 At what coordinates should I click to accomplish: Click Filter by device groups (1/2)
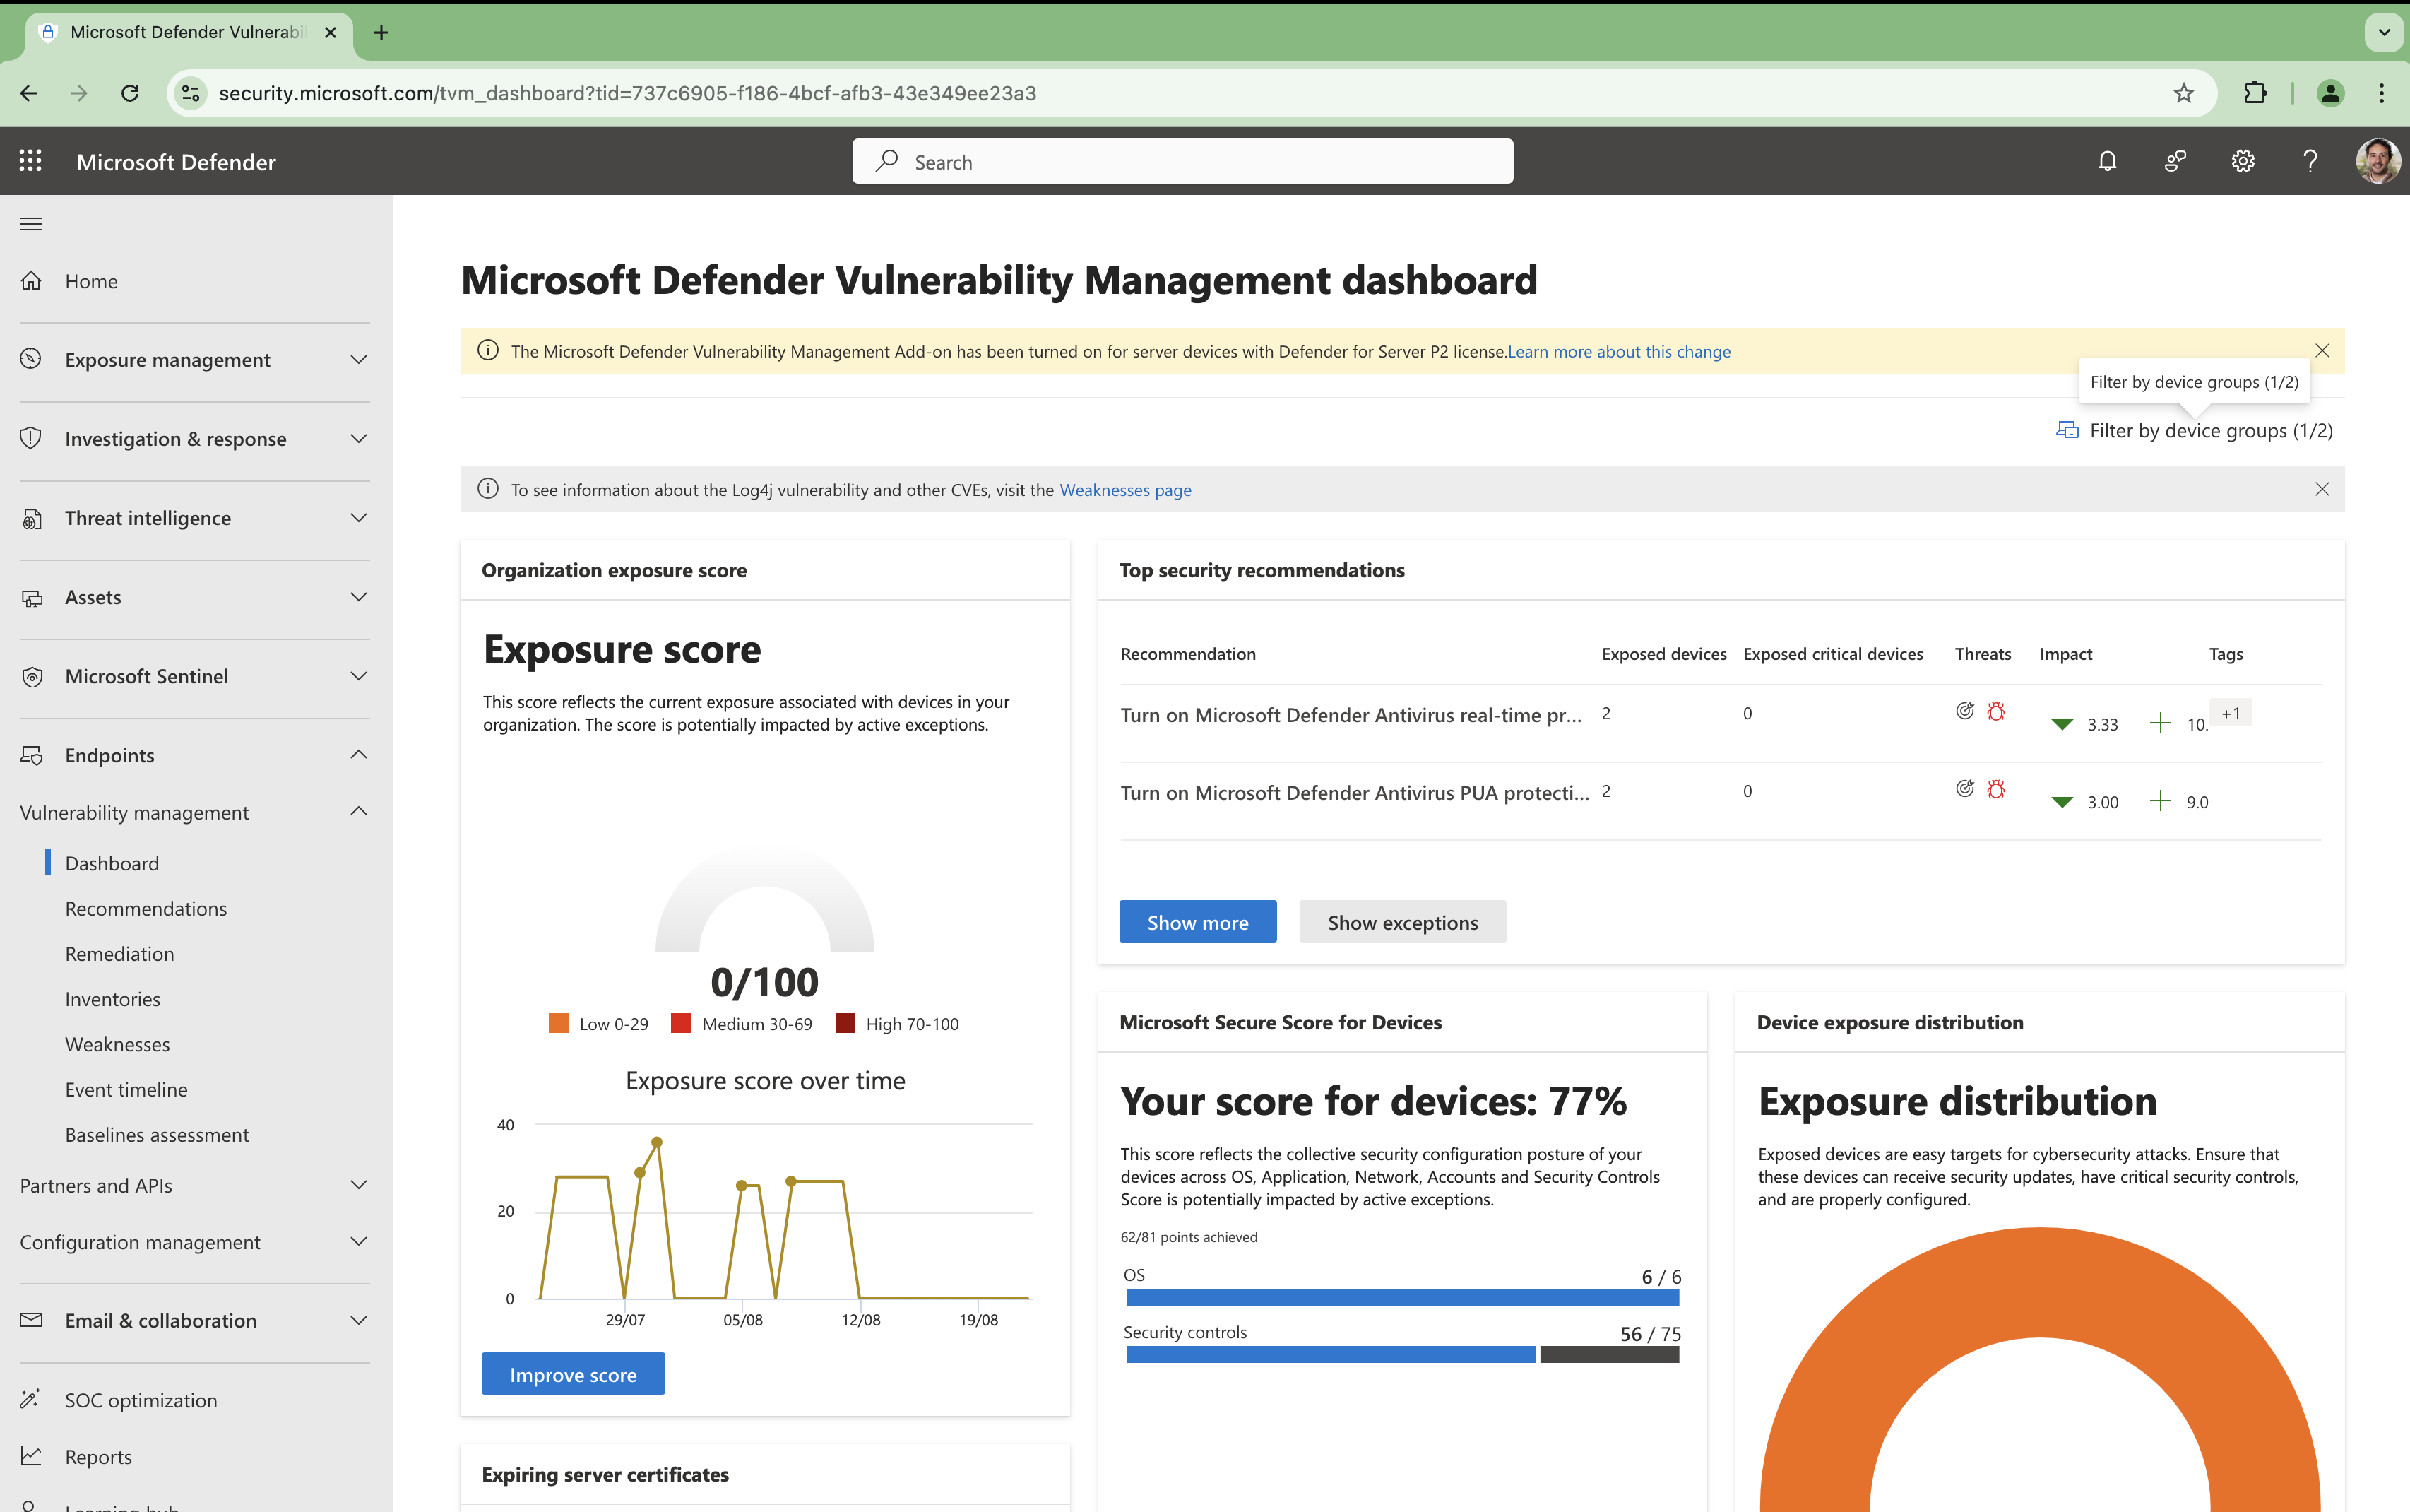(x=2194, y=430)
